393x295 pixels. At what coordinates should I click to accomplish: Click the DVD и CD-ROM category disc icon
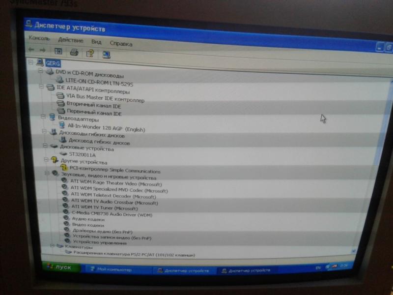click(x=50, y=71)
